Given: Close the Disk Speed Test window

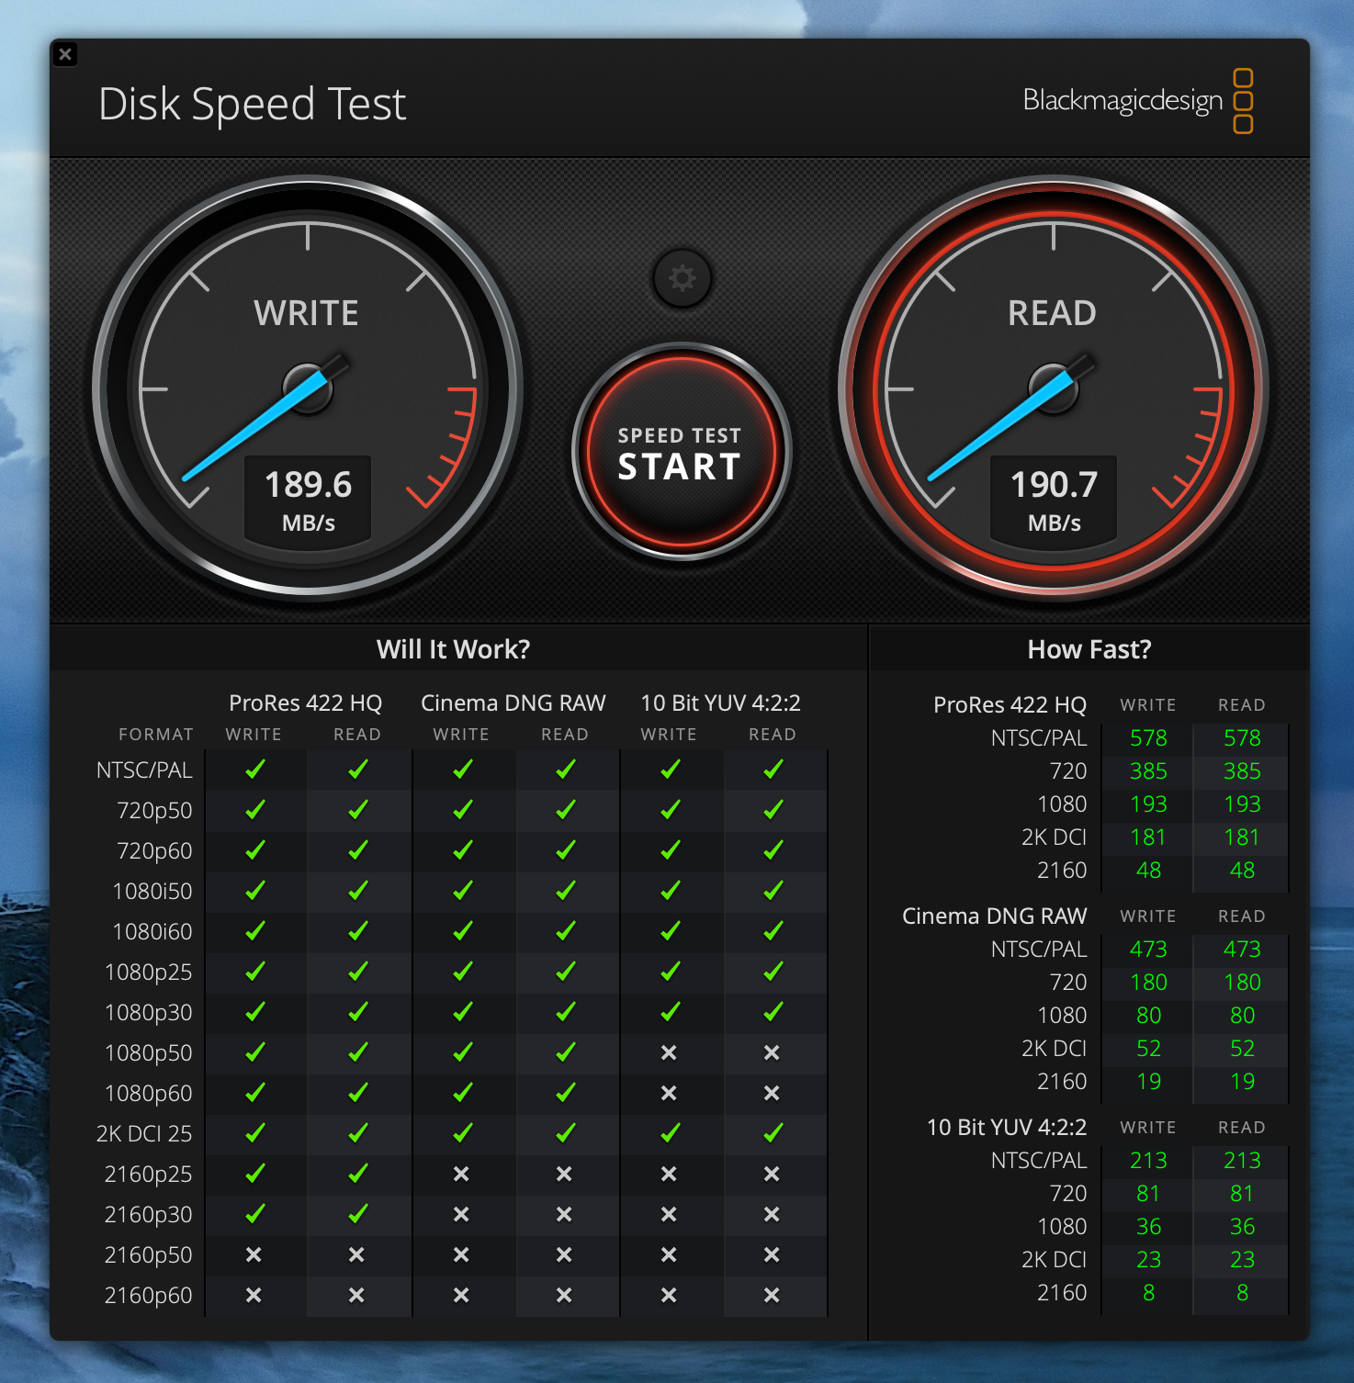Looking at the screenshot, I should click(x=65, y=54).
